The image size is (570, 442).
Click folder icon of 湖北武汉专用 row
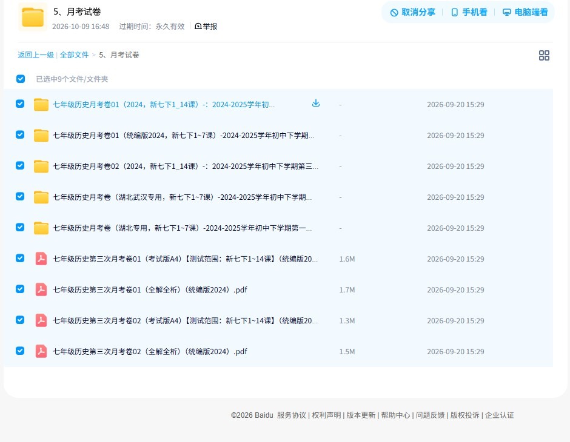click(41, 197)
